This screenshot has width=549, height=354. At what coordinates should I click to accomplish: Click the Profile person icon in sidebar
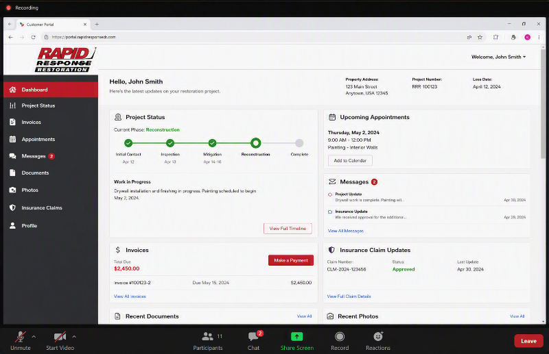pos(12,226)
